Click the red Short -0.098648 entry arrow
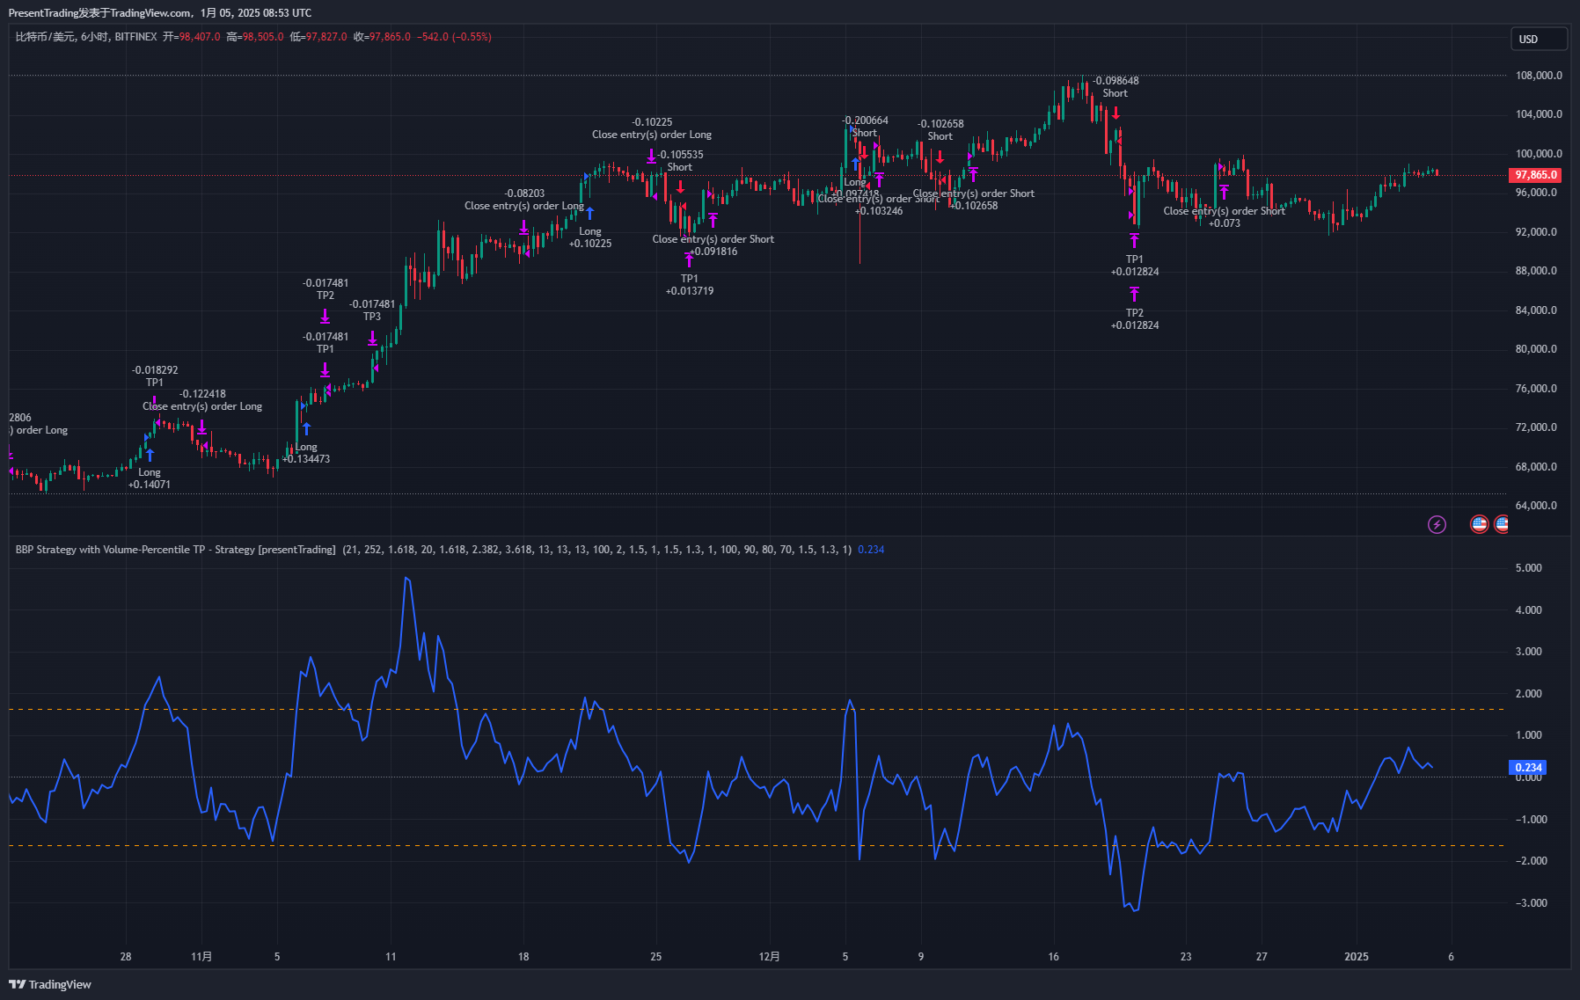Viewport: 1580px width, 1000px height. 1116,113
